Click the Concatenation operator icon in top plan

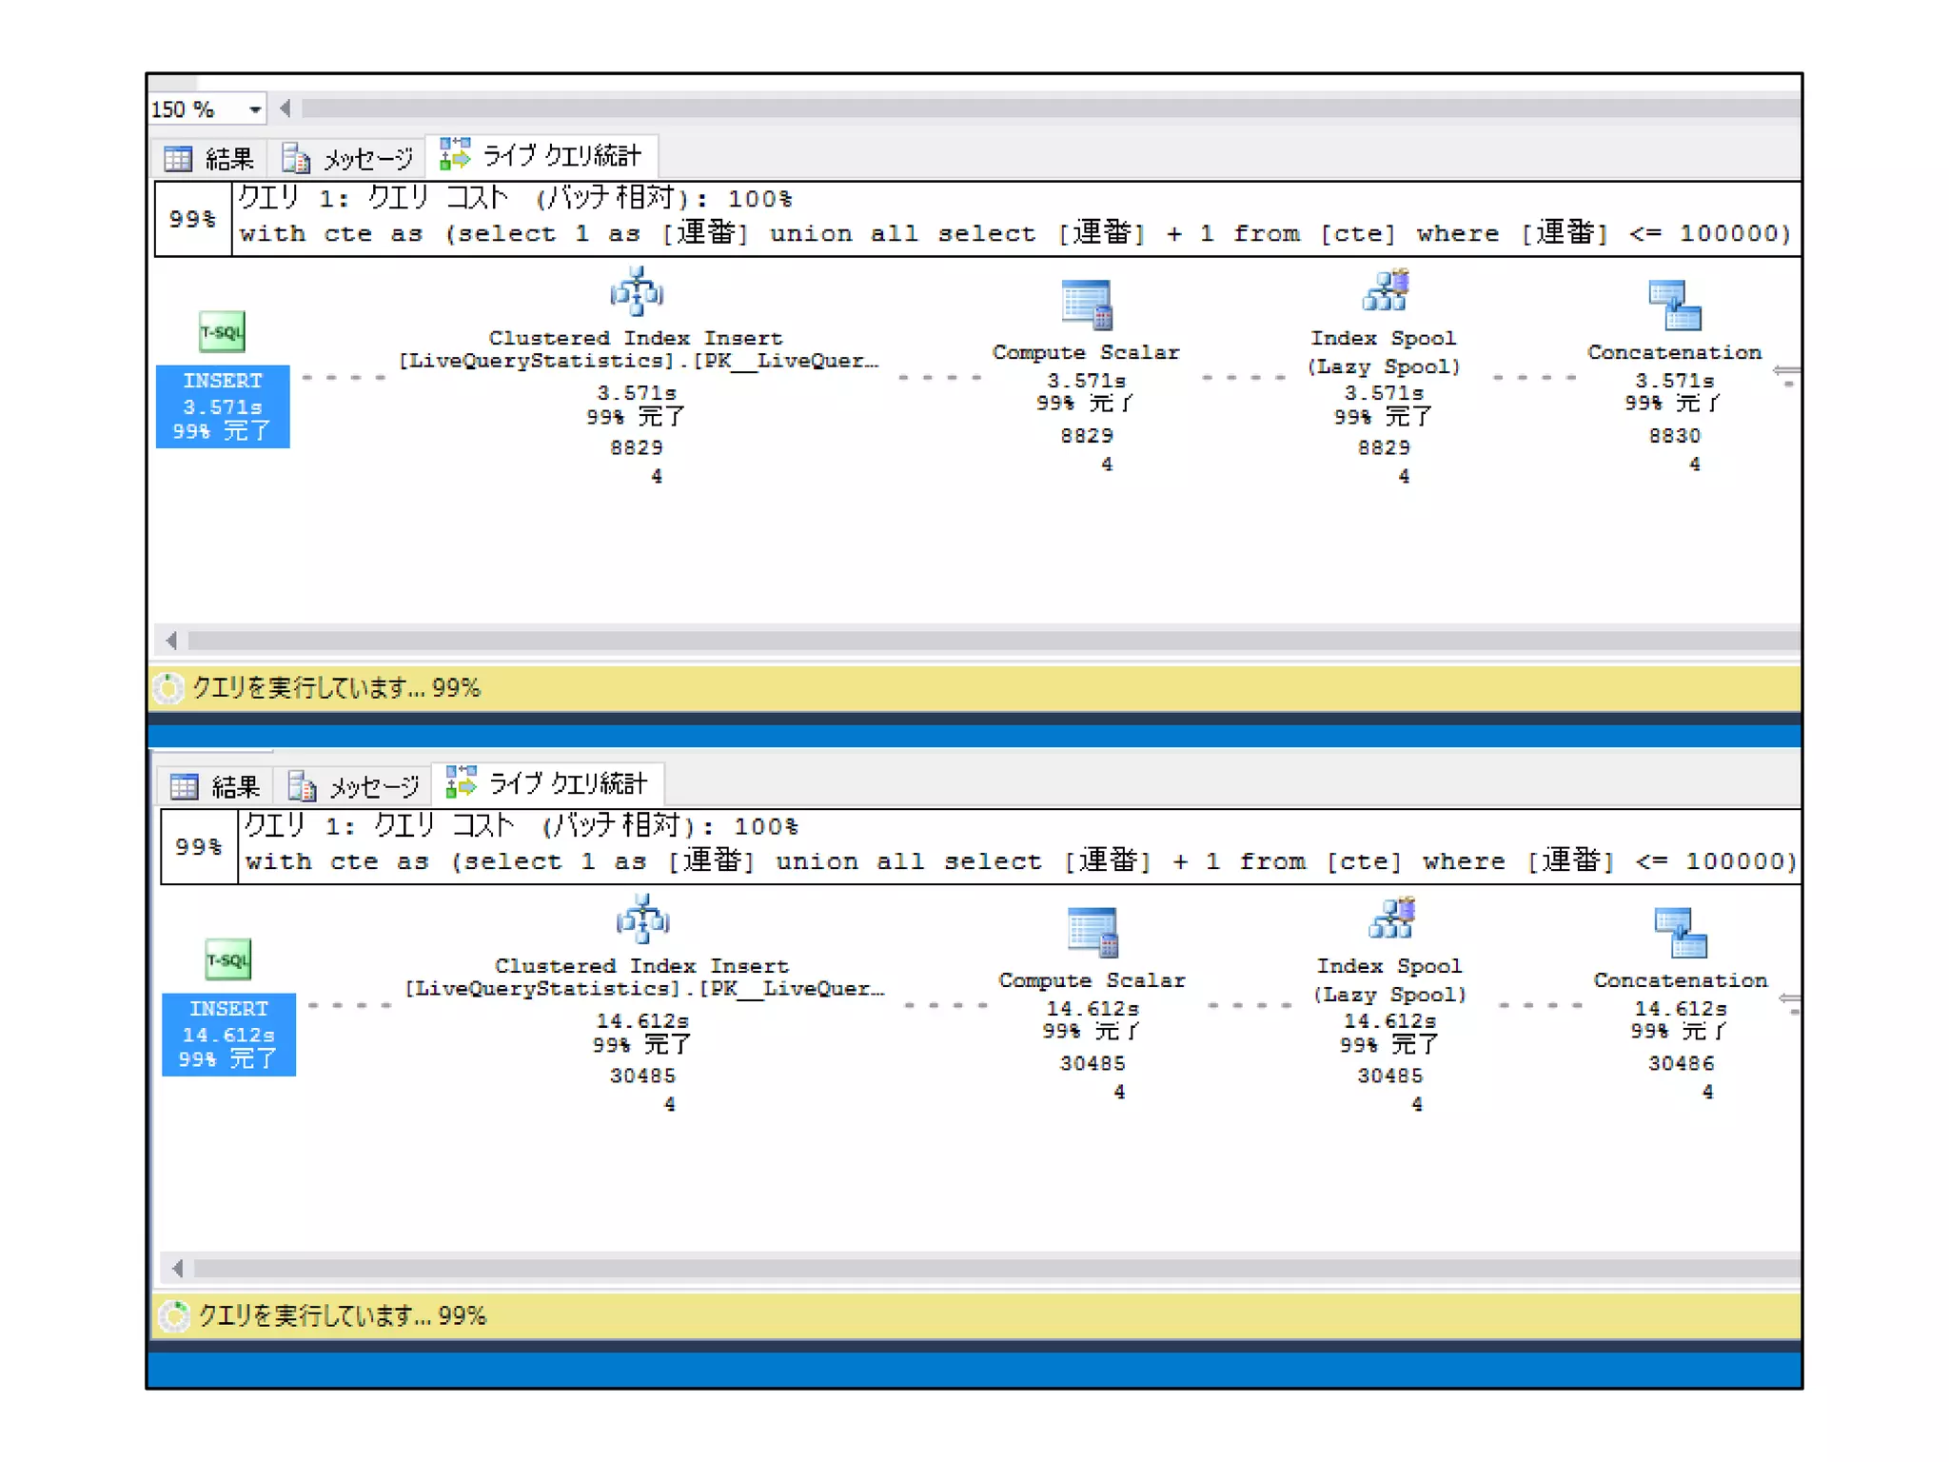point(1674,306)
